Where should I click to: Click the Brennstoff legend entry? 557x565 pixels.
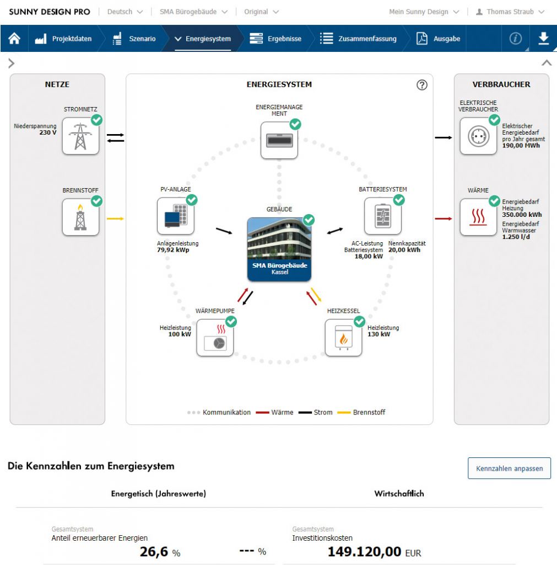pos(361,412)
